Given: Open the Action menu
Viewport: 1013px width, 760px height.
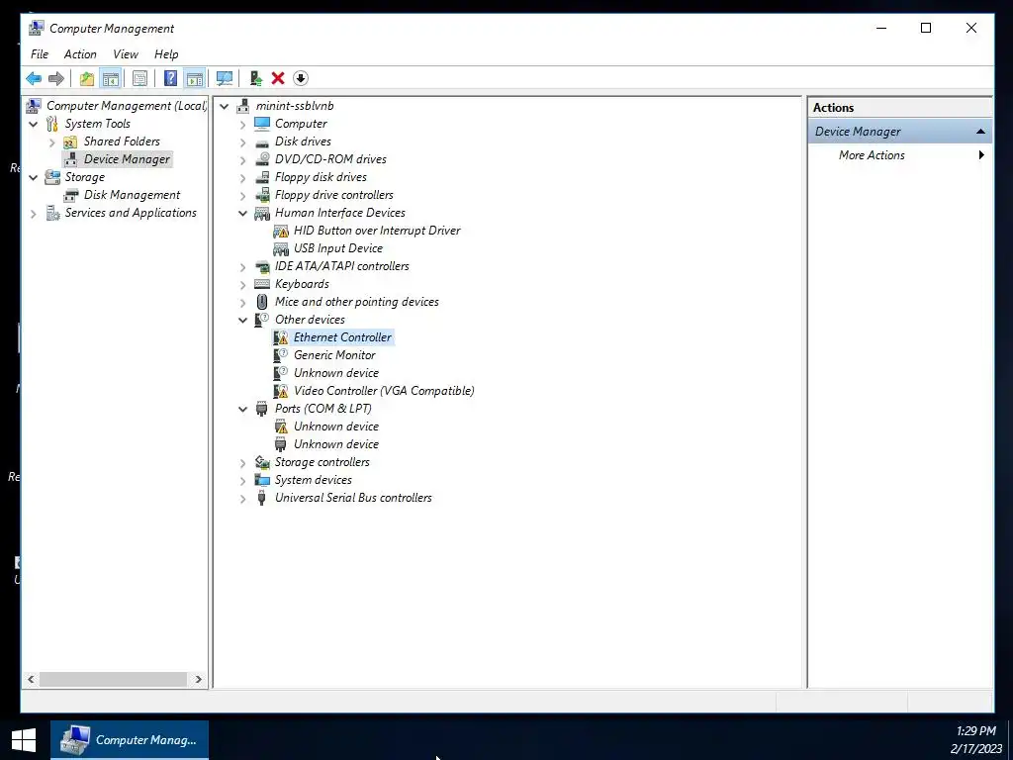Looking at the screenshot, I should pos(80,54).
